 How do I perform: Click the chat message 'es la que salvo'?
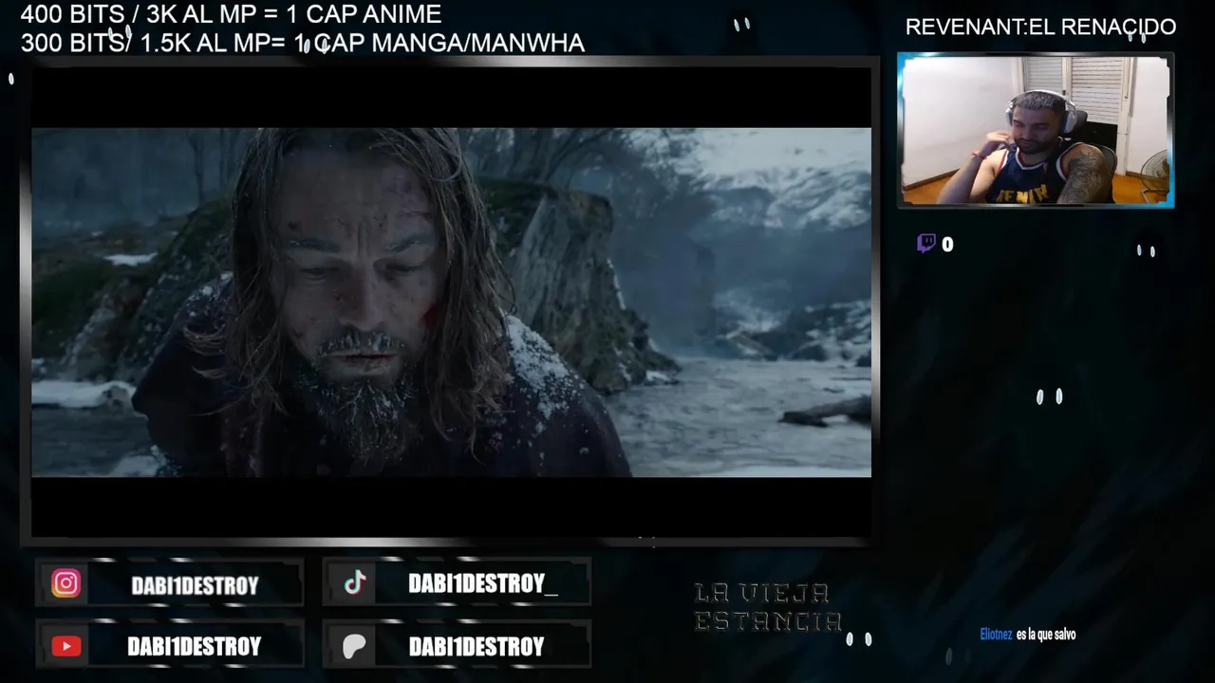point(1046,635)
